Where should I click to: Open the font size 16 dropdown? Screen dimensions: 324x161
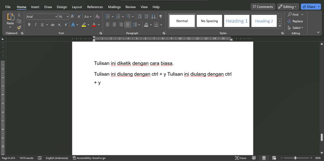pos(67,17)
